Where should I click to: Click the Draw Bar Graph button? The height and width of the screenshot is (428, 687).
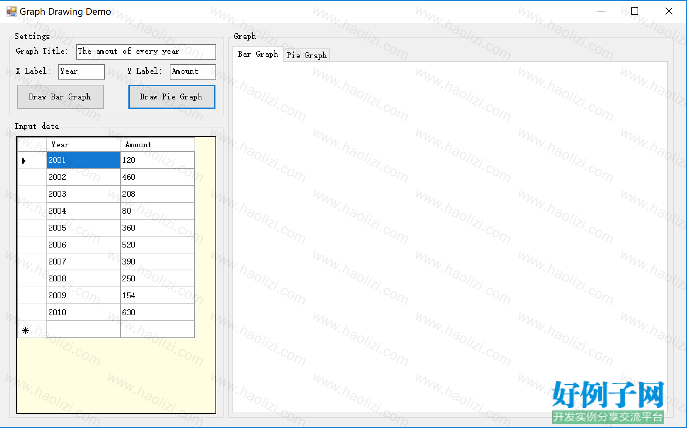pos(61,97)
